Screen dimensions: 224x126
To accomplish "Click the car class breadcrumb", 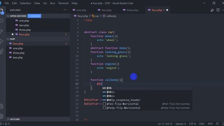I will pos(95,16).
